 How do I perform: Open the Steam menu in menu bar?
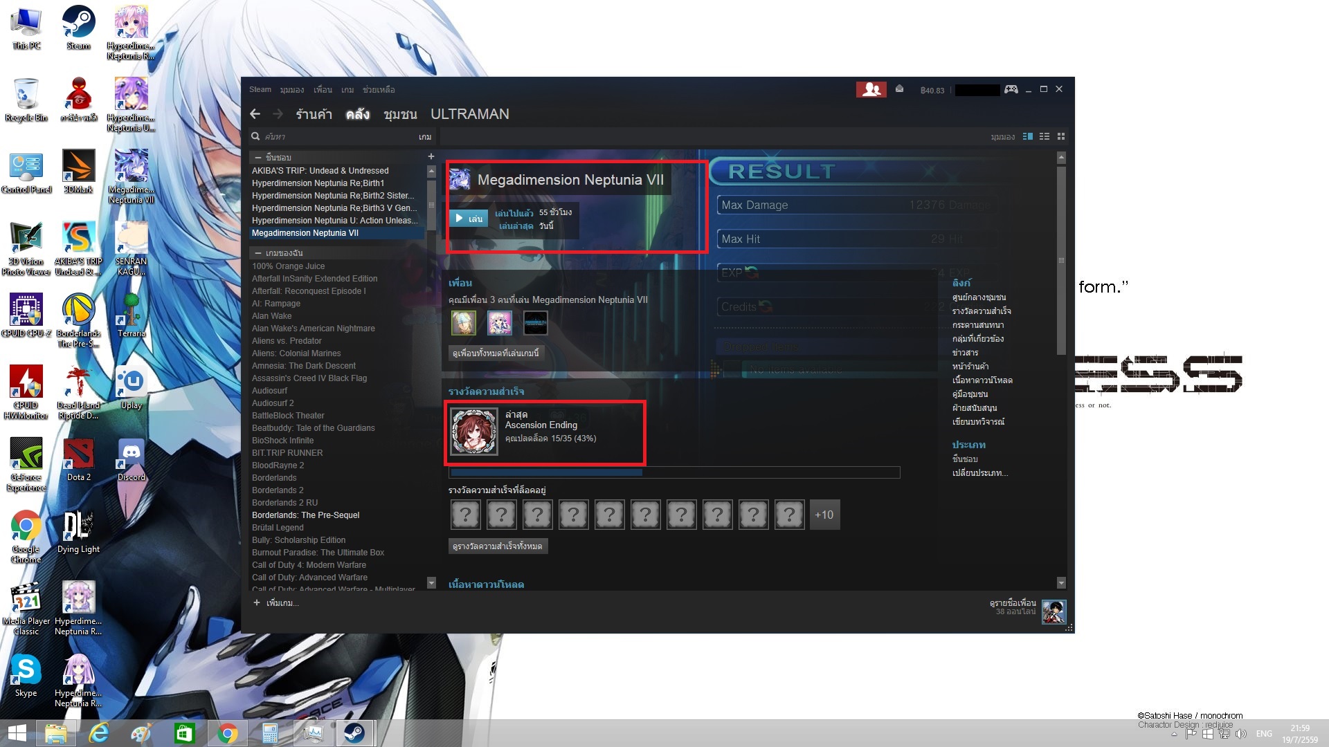click(260, 90)
